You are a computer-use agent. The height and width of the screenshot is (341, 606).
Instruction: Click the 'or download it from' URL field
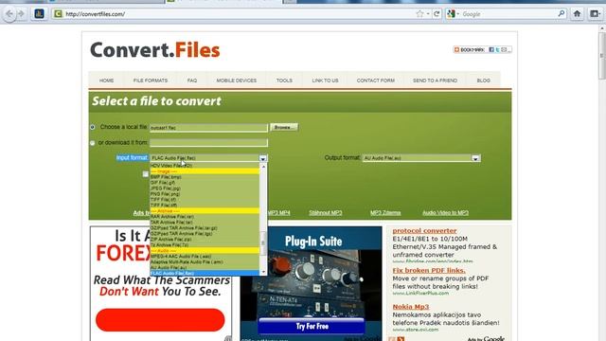[x=208, y=143]
